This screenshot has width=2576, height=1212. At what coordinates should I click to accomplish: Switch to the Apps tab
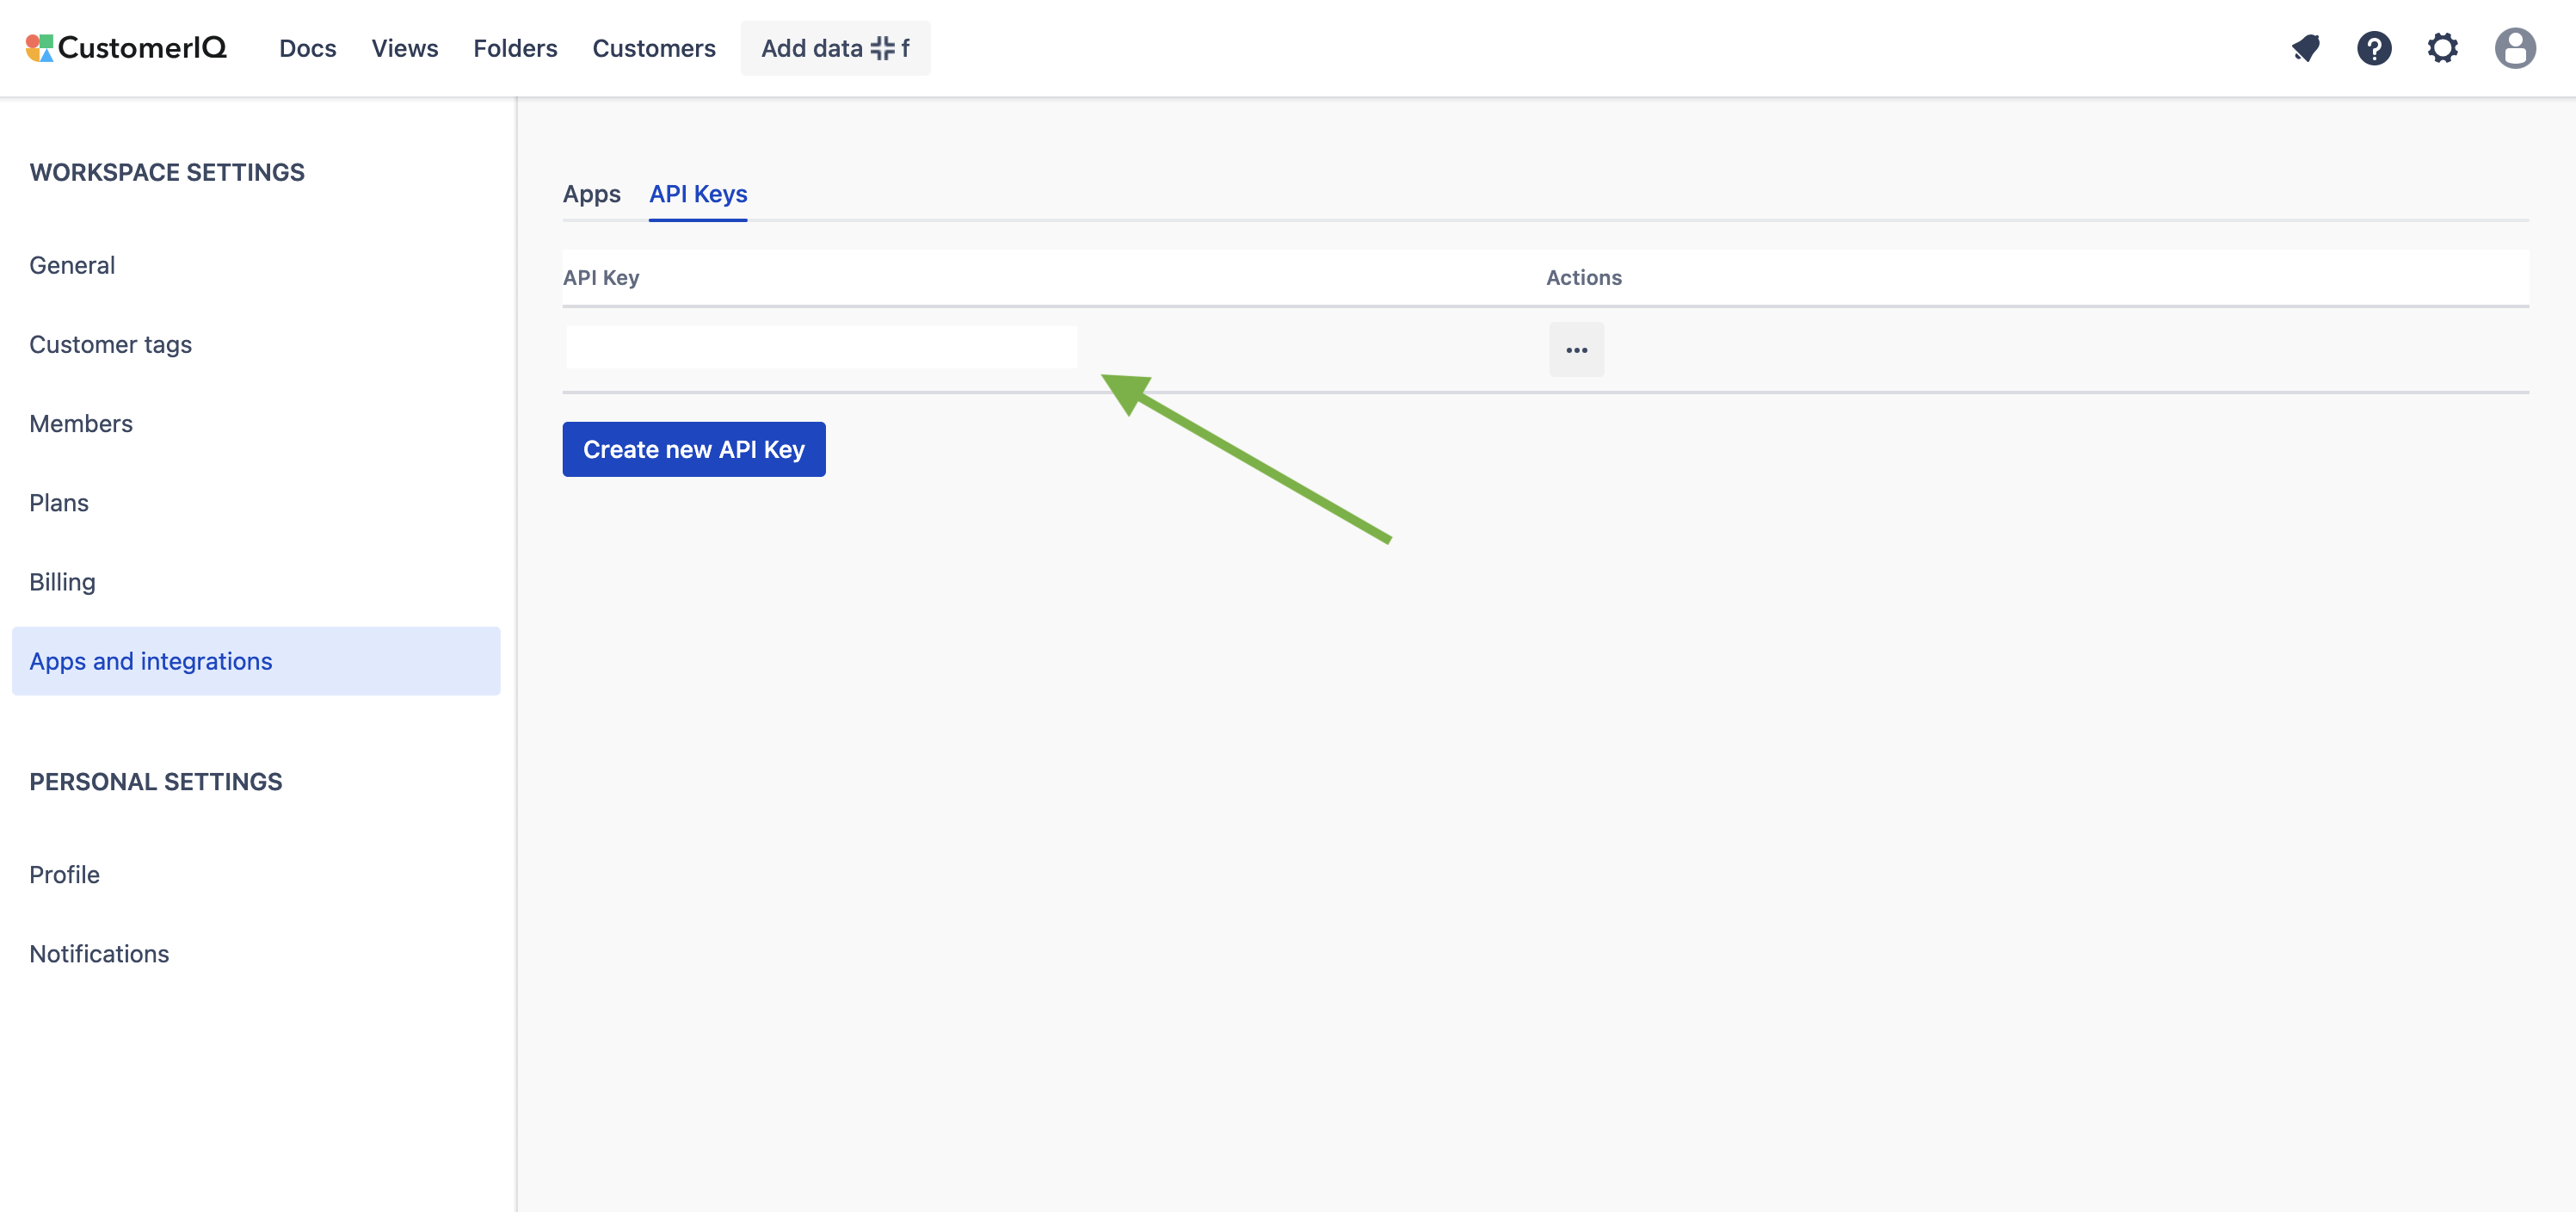click(591, 195)
